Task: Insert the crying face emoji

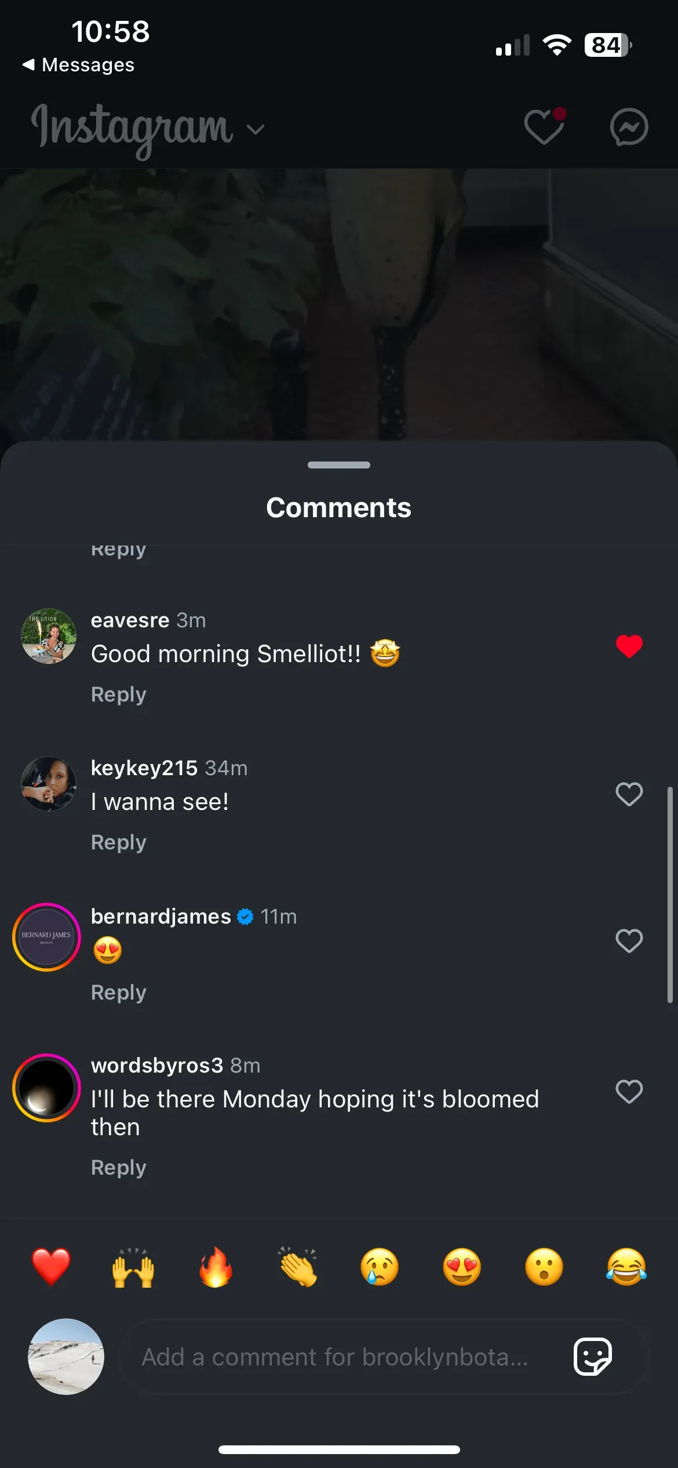Action: tap(380, 1267)
